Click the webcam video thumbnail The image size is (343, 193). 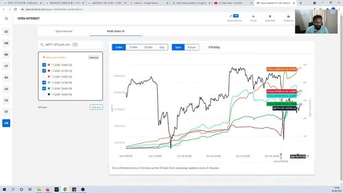click(316, 21)
